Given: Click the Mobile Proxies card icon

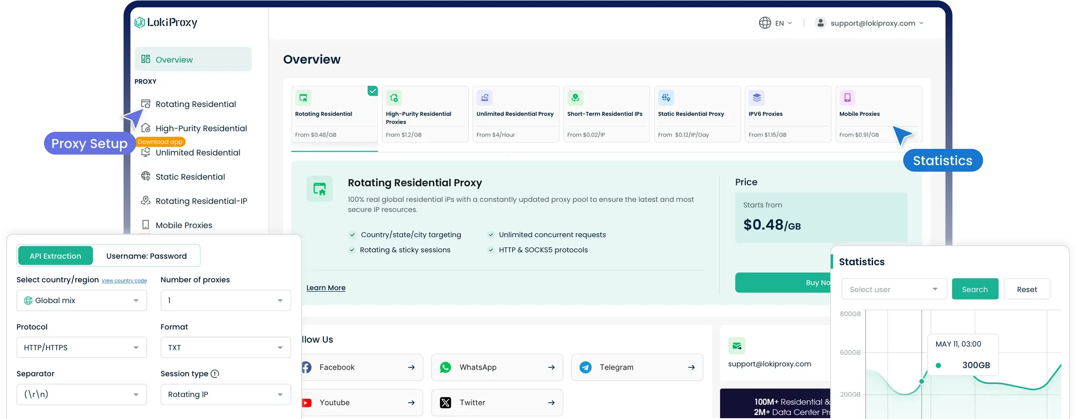Looking at the screenshot, I should [847, 98].
